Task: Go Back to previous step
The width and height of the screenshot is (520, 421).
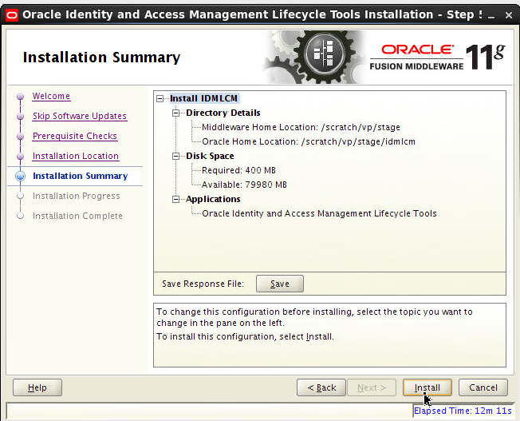Action: coord(321,387)
